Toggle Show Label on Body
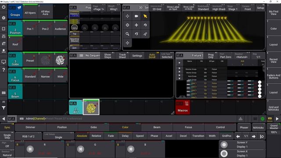 click(x=188, y=8)
